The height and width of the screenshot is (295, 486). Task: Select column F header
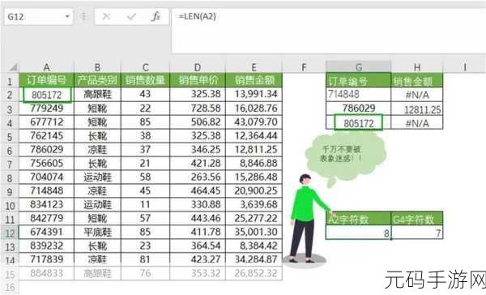(x=304, y=67)
